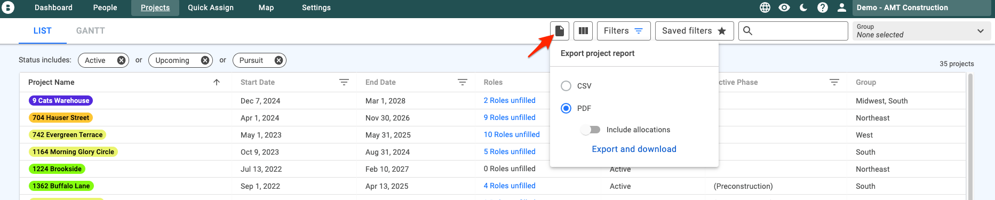Open Quick Assign
The width and height of the screenshot is (995, 200).
(211, 7)
